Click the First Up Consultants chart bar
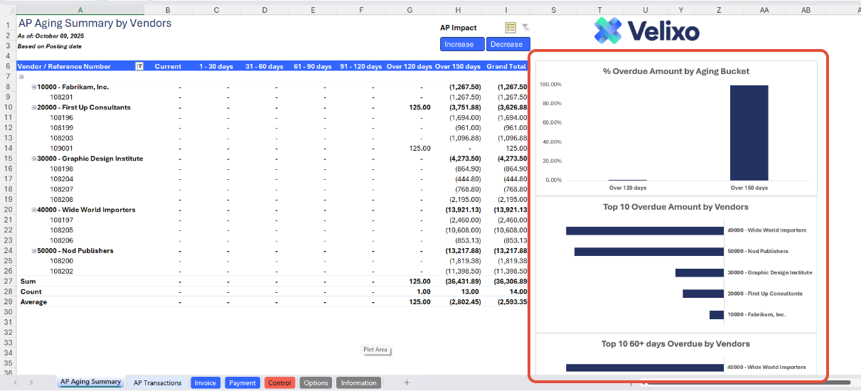861x391 pixels. pyautogui.click(x=703, y=294)
